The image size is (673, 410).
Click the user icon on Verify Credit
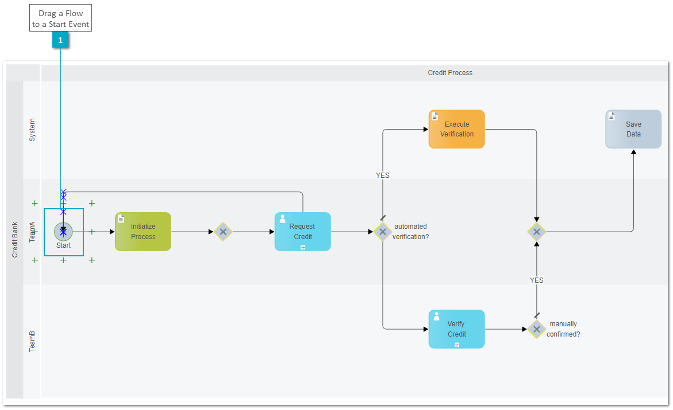(437, 317)
